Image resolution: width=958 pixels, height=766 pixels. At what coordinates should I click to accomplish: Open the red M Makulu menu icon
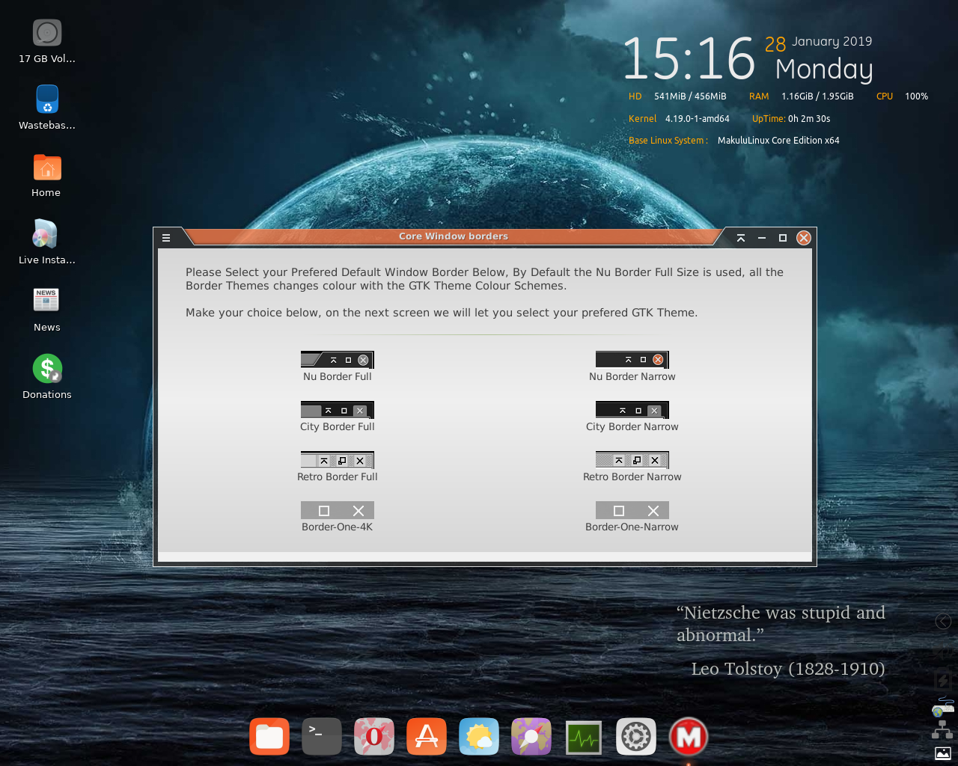(689, 737)
